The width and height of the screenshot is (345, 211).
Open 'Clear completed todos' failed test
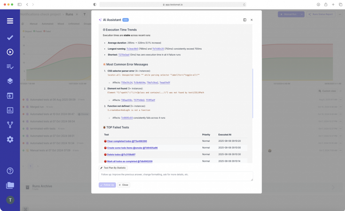[x=127, y=141]
